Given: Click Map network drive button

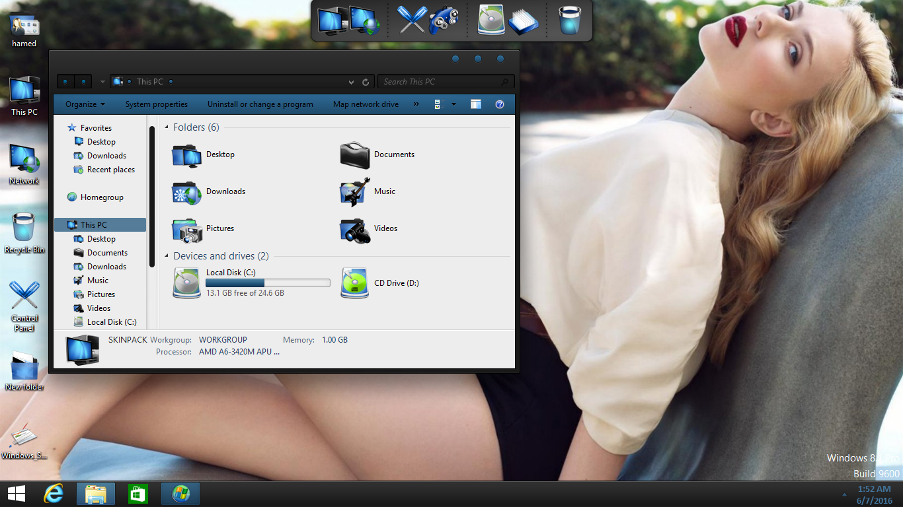Looking at the screenshot, I should pos(366,104).
